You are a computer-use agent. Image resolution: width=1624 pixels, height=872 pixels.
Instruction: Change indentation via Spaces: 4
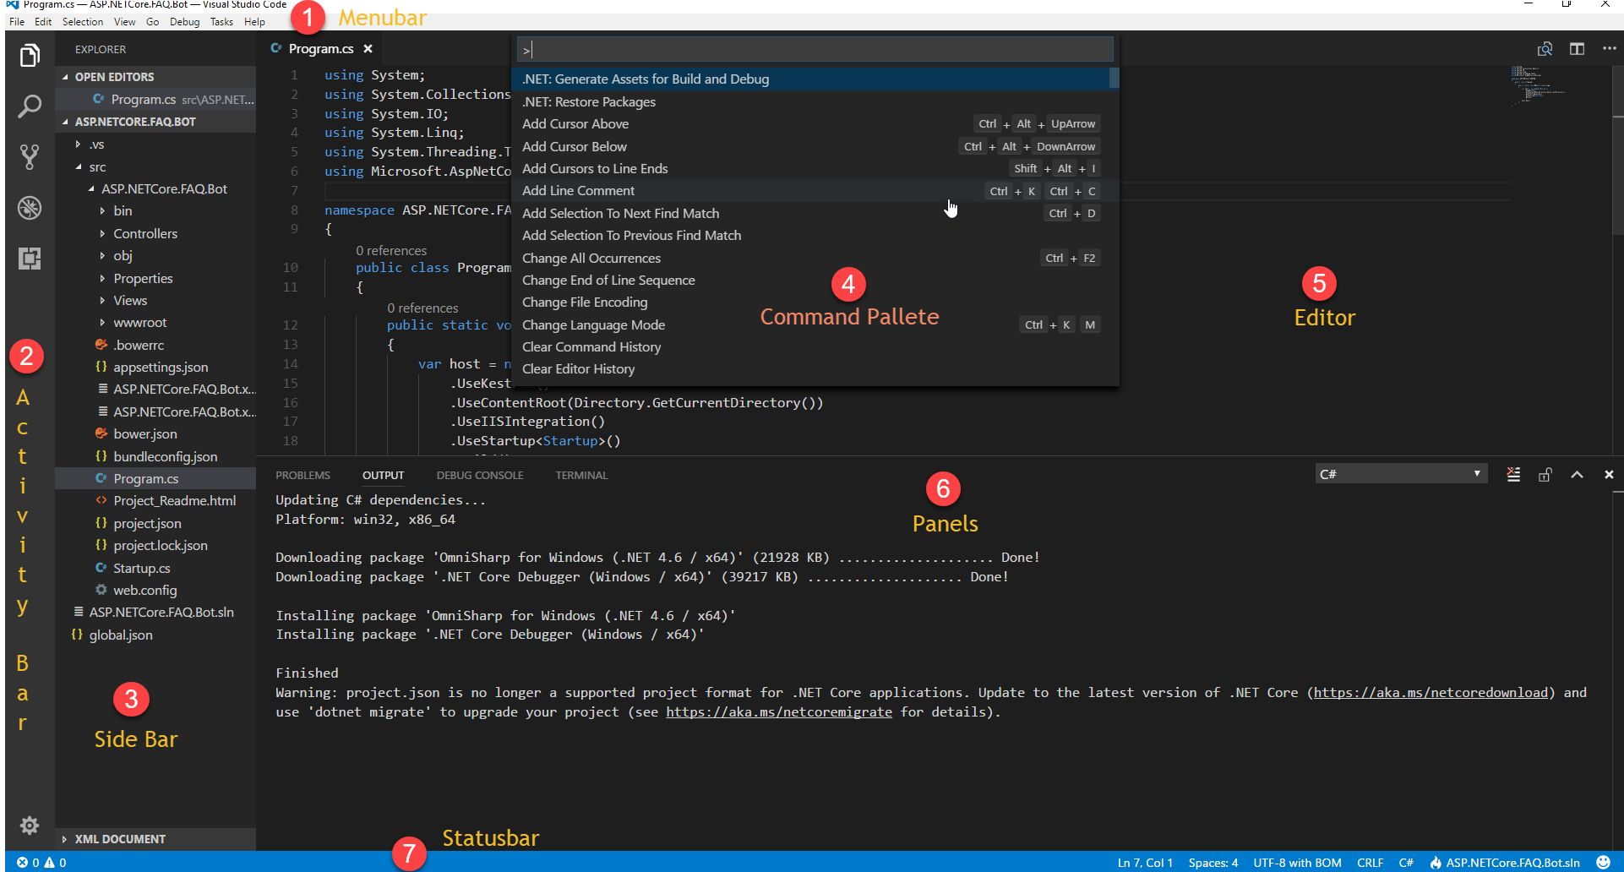tap(1213, 863)
